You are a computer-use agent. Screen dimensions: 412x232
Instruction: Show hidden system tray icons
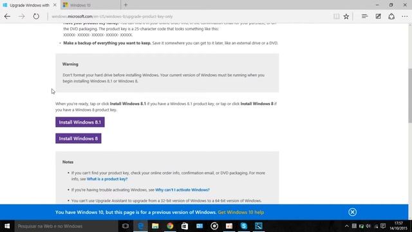(347, 226)
